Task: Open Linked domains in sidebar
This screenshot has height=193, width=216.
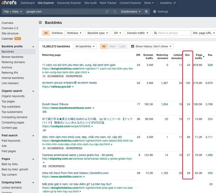Action: [12, 187]
